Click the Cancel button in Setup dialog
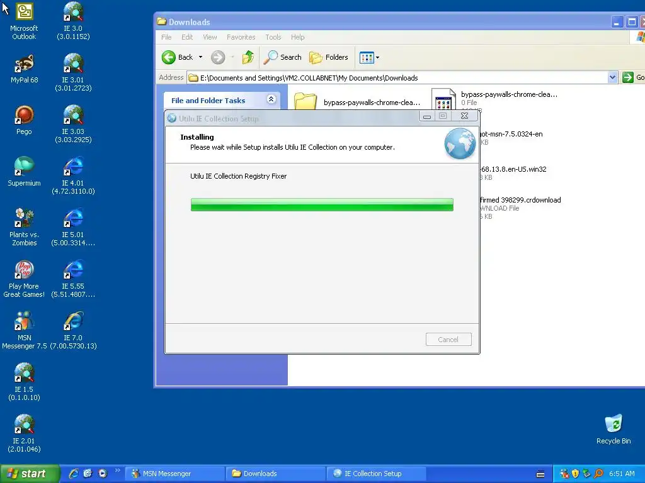 tap(448, 339)
